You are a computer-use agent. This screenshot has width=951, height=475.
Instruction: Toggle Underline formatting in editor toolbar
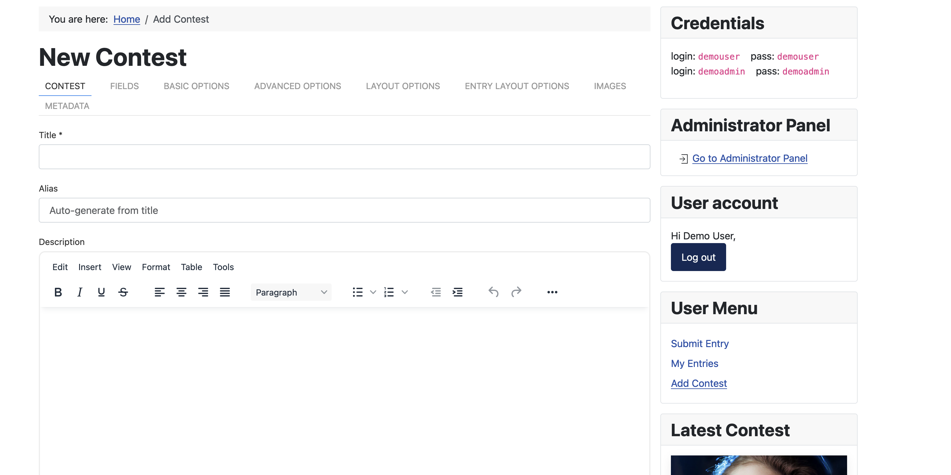(101, 292)
